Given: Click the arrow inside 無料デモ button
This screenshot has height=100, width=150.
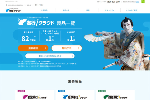Looking at the screenshot, I should 79,48.
